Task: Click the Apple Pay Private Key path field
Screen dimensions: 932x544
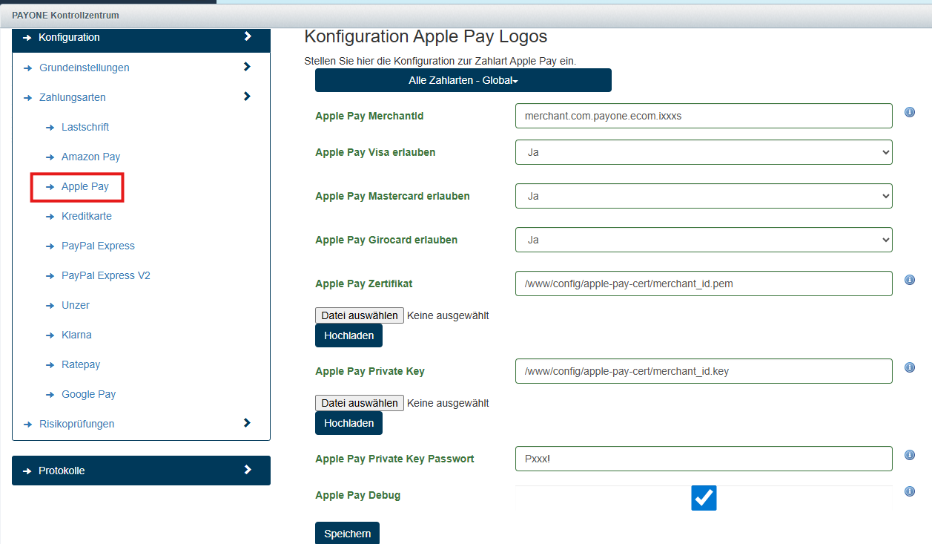Action: coord(704,371)
